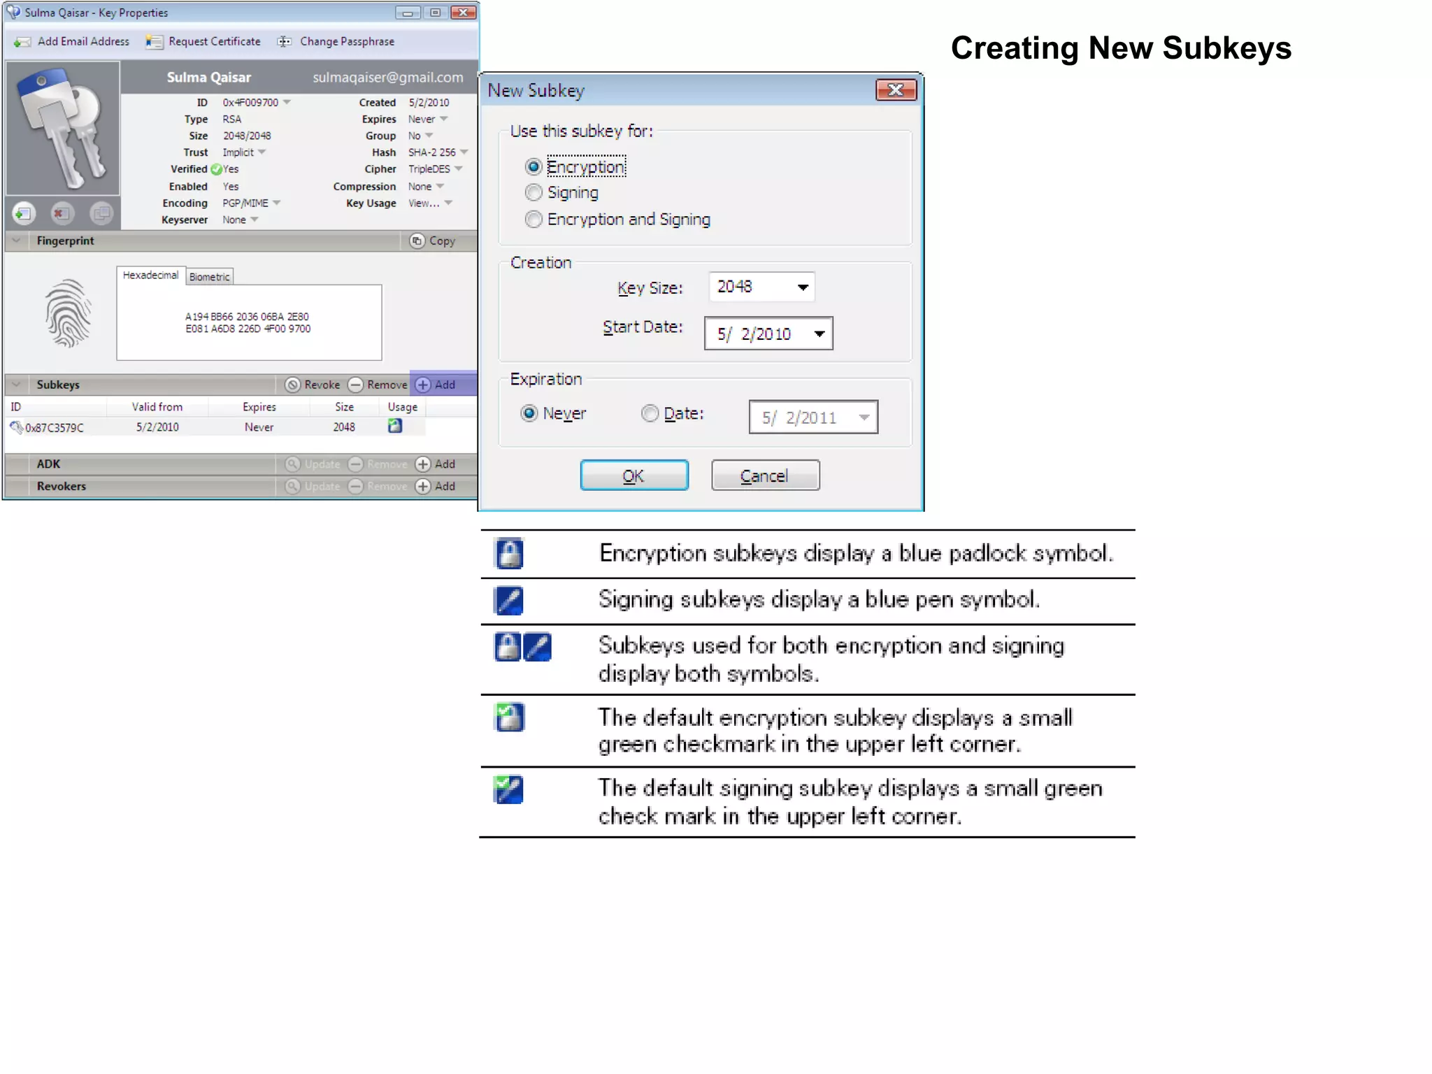
Task: Open the Cipher dropdown showing TripleDES
Action: click(x=458, y=169)
